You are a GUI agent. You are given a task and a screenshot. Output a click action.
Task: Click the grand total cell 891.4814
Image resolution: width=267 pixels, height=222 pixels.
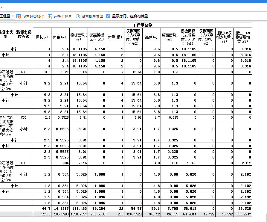(188, 214)
